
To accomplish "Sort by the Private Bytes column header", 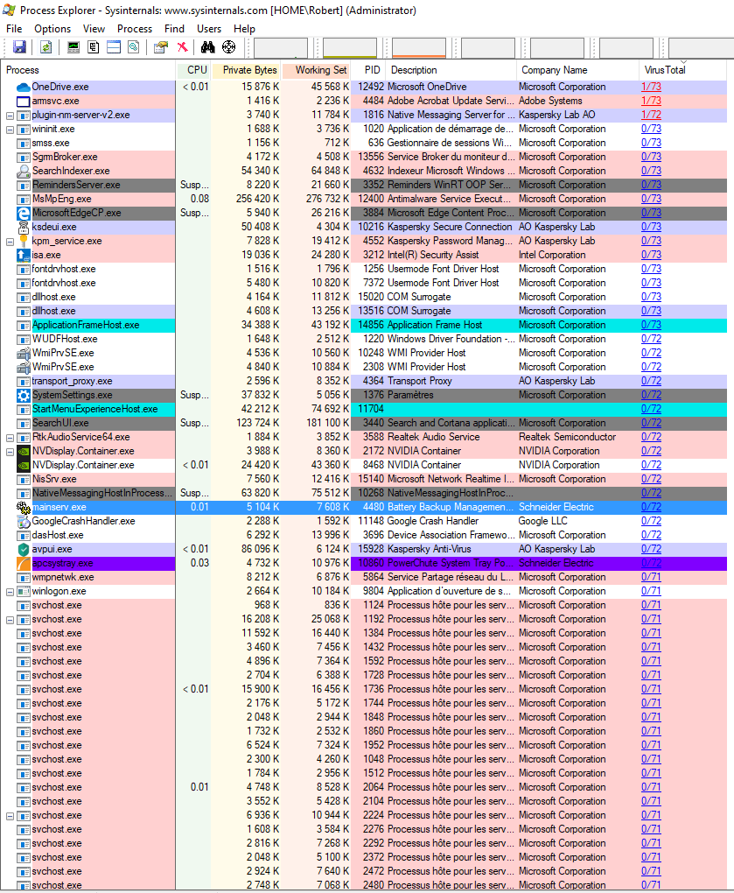I will click(246, 70).
